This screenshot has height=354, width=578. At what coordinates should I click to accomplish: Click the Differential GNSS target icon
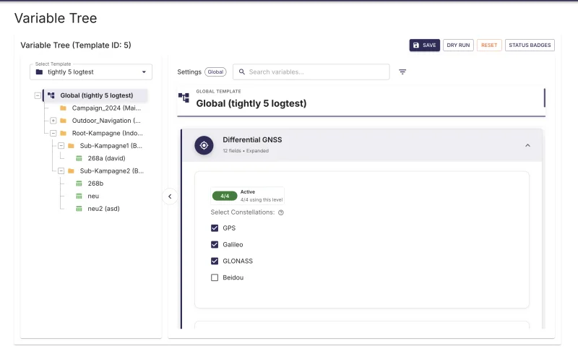coord(204,145)
